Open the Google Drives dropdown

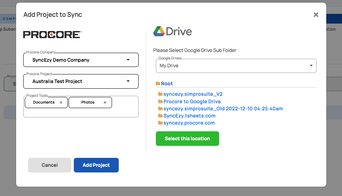click(x=236, y=66)
